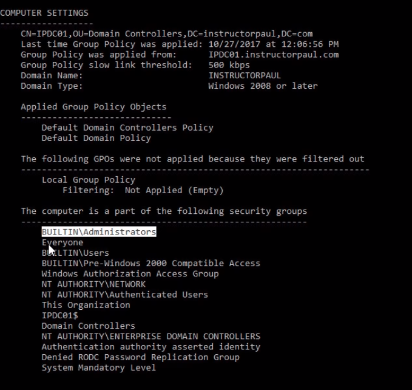412x390 pixels.
Task: Click Authentication authority asserted identity line
Action: pyautogui.click(x=150, y=347)
